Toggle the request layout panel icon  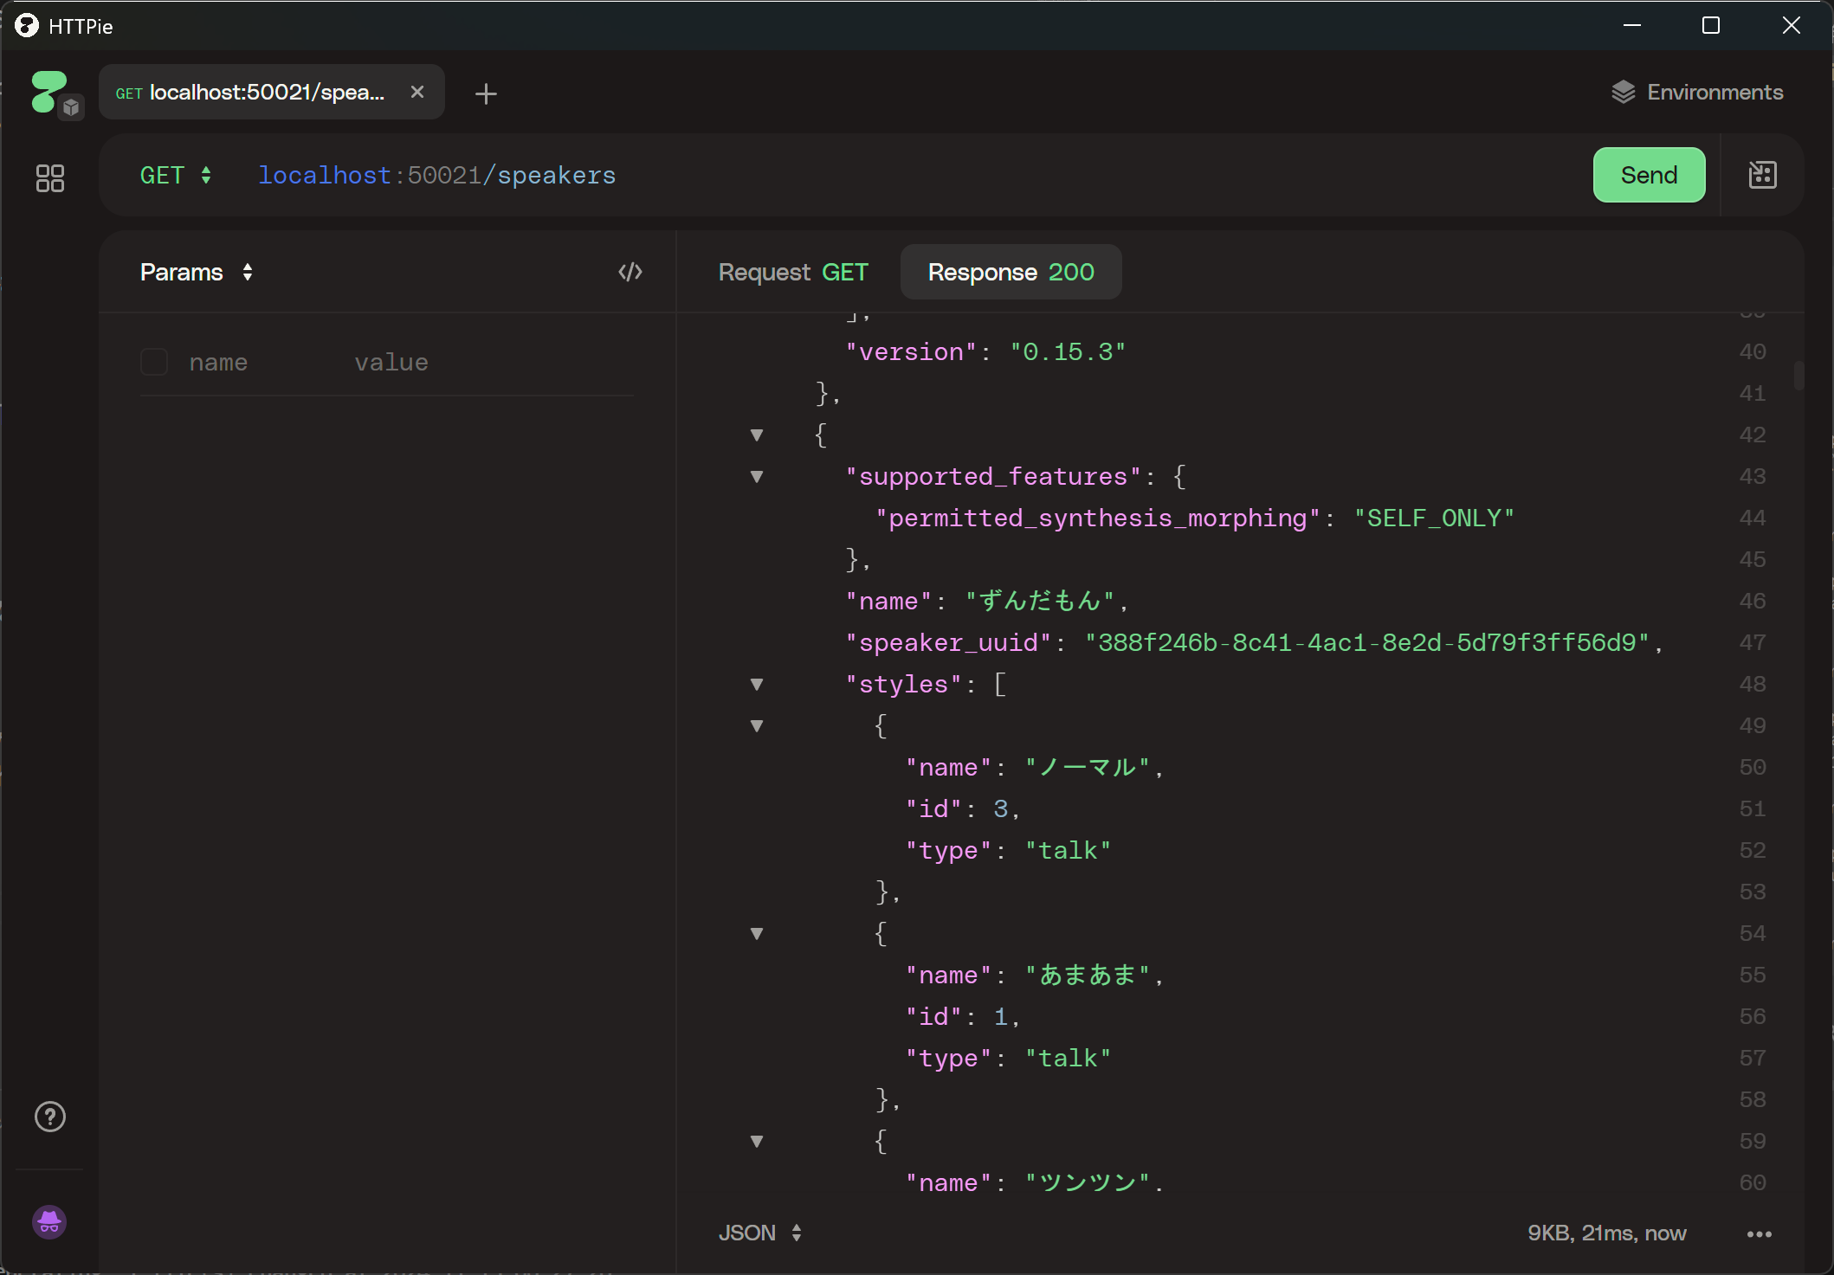(x=1762, y=175)
